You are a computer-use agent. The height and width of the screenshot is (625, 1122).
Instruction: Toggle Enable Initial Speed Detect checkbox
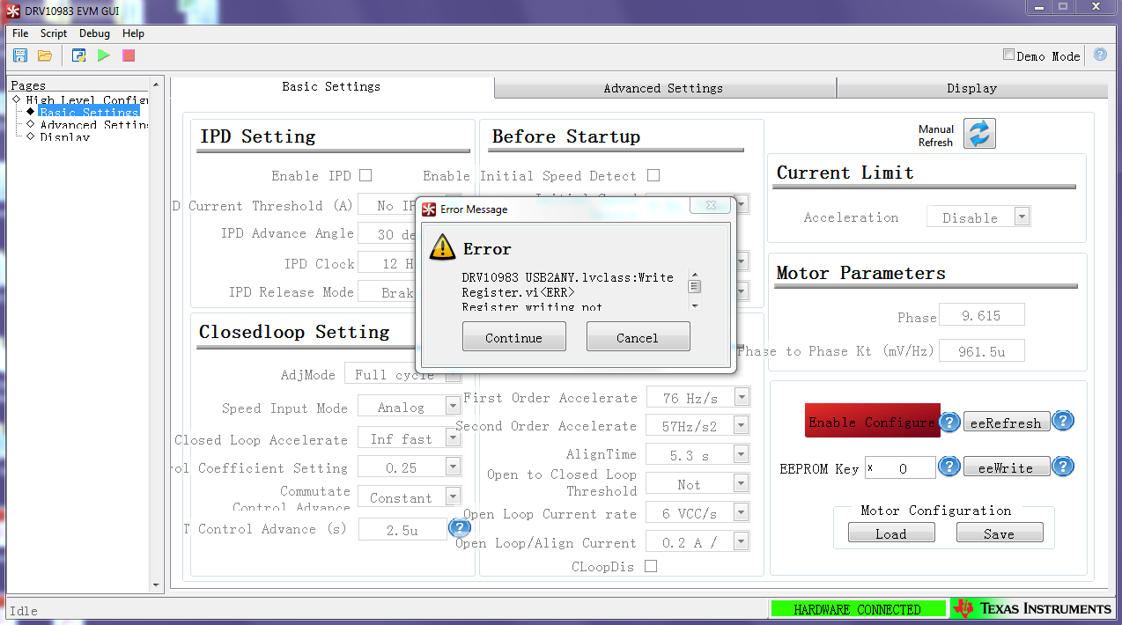(653, 175)
